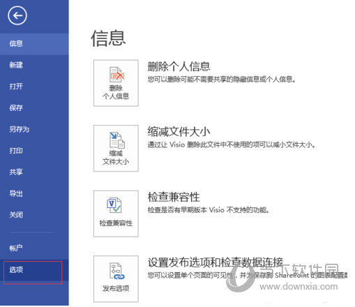Screen dimensions: 355x307
Task: Click 关闭 in the sidebar
Action: pos(34,215)
